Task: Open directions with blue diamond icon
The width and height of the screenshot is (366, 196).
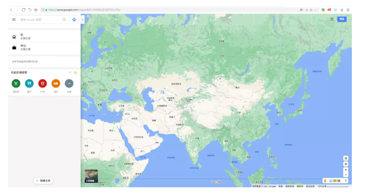Action: coord(74,20)
